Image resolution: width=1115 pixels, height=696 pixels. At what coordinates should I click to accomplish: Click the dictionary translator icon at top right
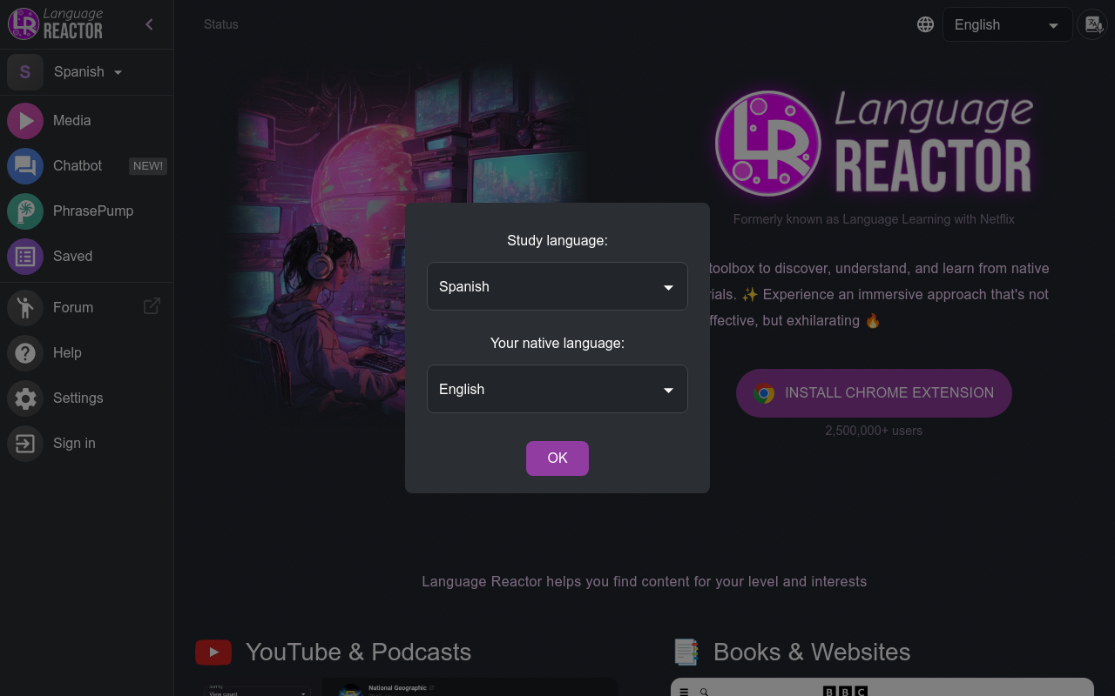click(x=1091, y=24)
